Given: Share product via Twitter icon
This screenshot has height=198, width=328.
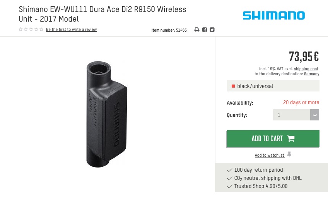Looking at the screenshot, I should point(212,30).
